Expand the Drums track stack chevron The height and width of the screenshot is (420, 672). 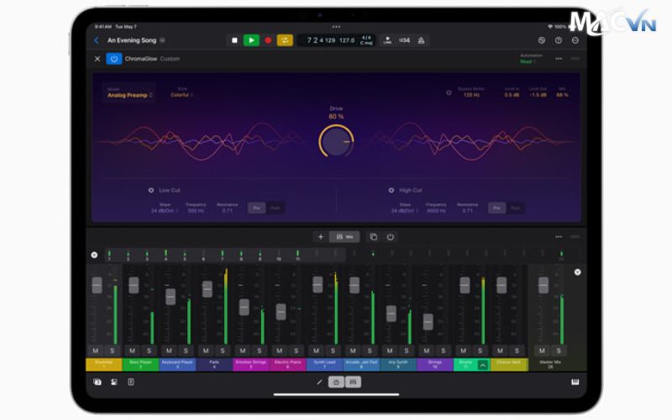pyautogui.click(x=483, y=365)
